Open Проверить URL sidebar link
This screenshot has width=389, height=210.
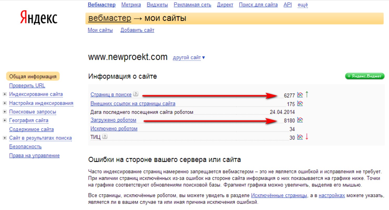pyautogui.click(x=27, y=85)
